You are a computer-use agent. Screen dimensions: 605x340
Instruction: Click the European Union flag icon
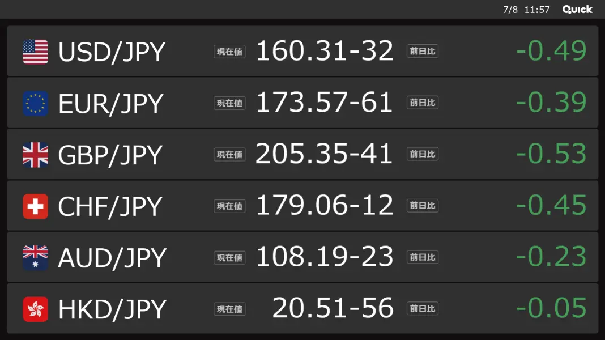(35, 104)
